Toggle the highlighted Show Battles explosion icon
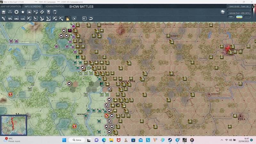 click(68, 19)
